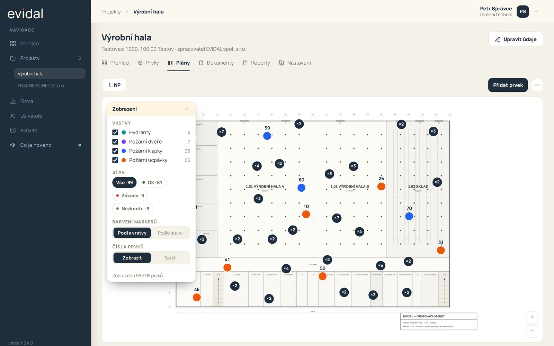Switch to the Dokumenty tab
This screenshot has width=554, height=346.
coord(216,63)
